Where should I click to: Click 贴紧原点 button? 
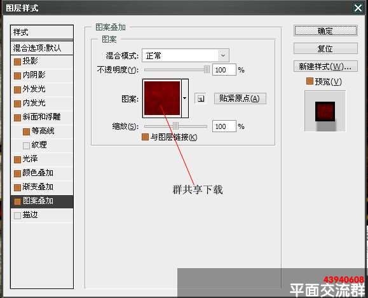(x=240, y=98)
